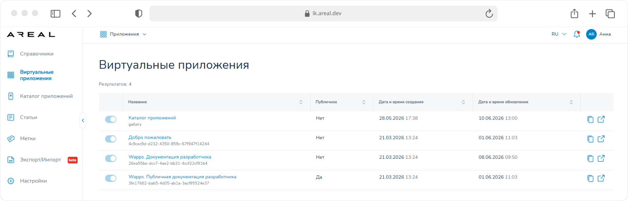
Task: Click the Каталог приложений sidebar icon
Action: point(11,96)
